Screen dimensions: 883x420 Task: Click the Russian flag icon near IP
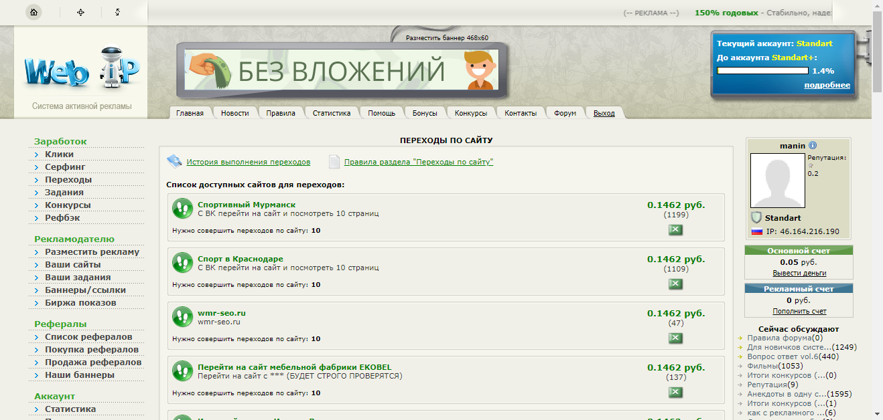point(756,231)
